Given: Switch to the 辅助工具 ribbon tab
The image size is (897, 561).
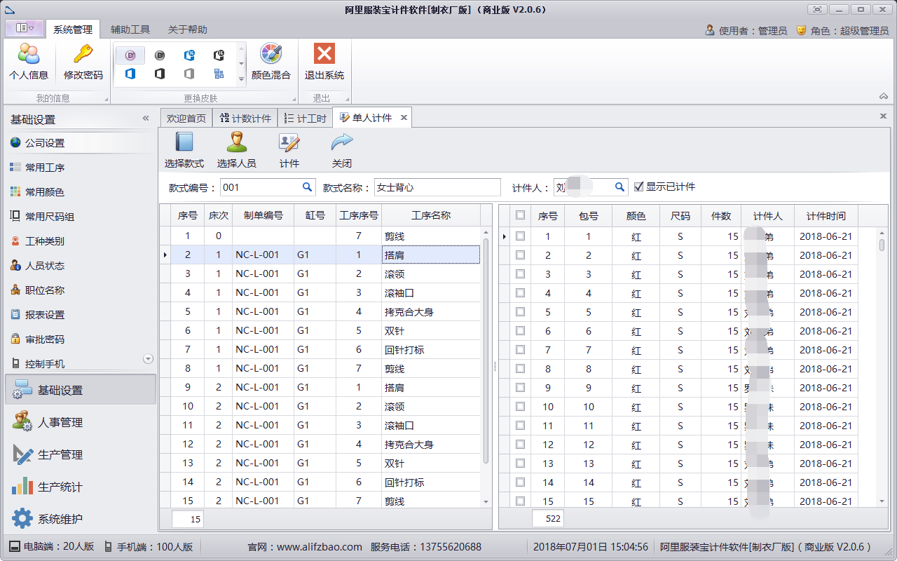Looking at the screenshot, I should click(130, 29).
